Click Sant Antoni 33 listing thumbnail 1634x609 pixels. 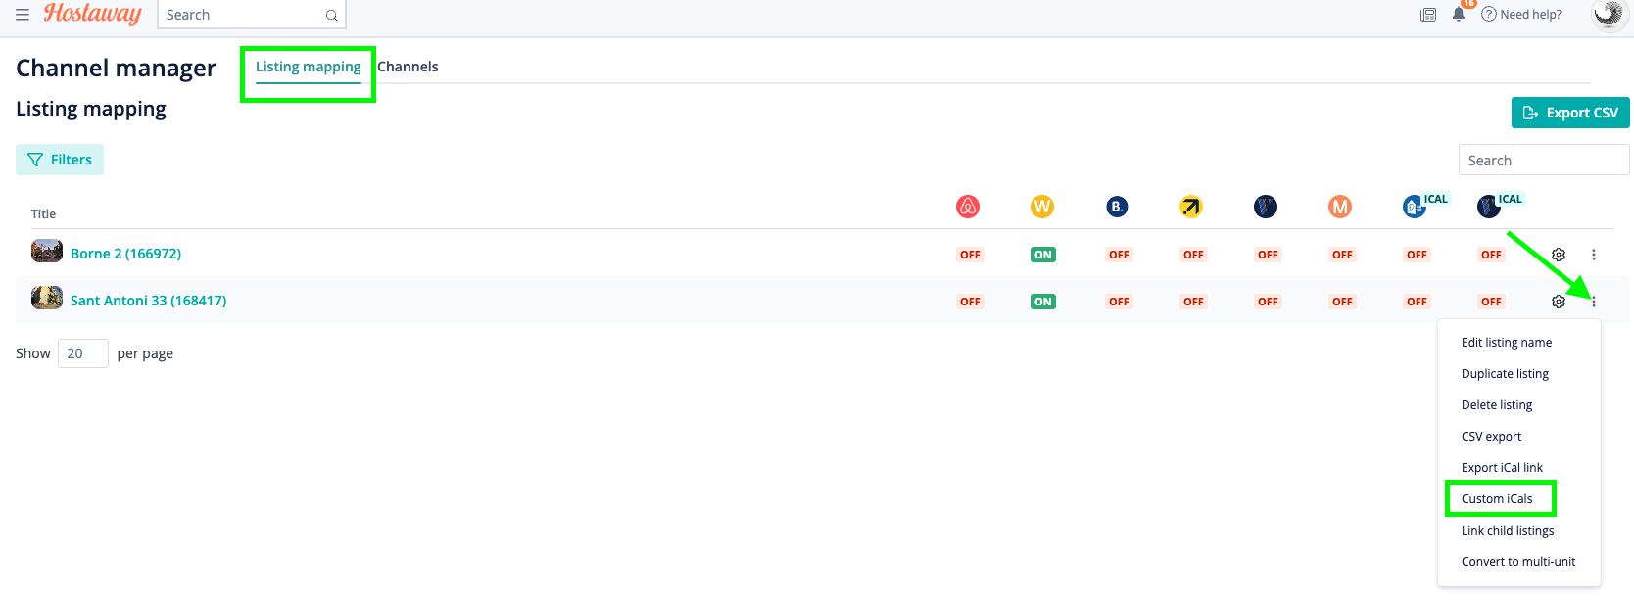(x=47, y=298)
